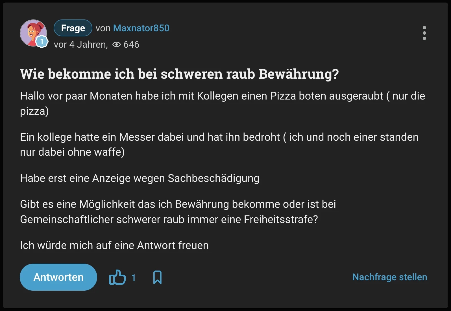Open the three-dot options menu
The width and height of the screenshot is (451, 311).
(424, 33)
